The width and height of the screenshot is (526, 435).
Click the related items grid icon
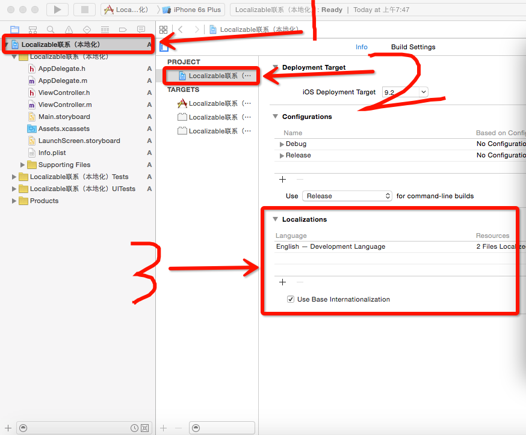click(163, 29)
